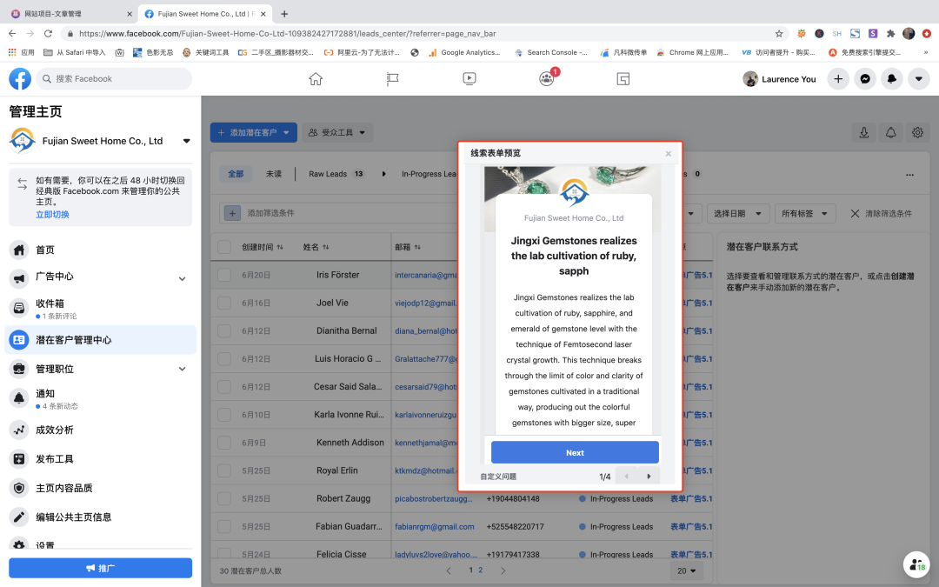939x587 pixels.
Task: Check the Dianitha Bernal row checkbox
Action: (224, 330)
